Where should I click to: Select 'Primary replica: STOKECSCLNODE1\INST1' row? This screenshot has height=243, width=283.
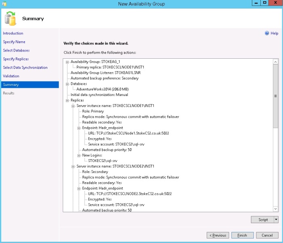(x=110, y=67)
